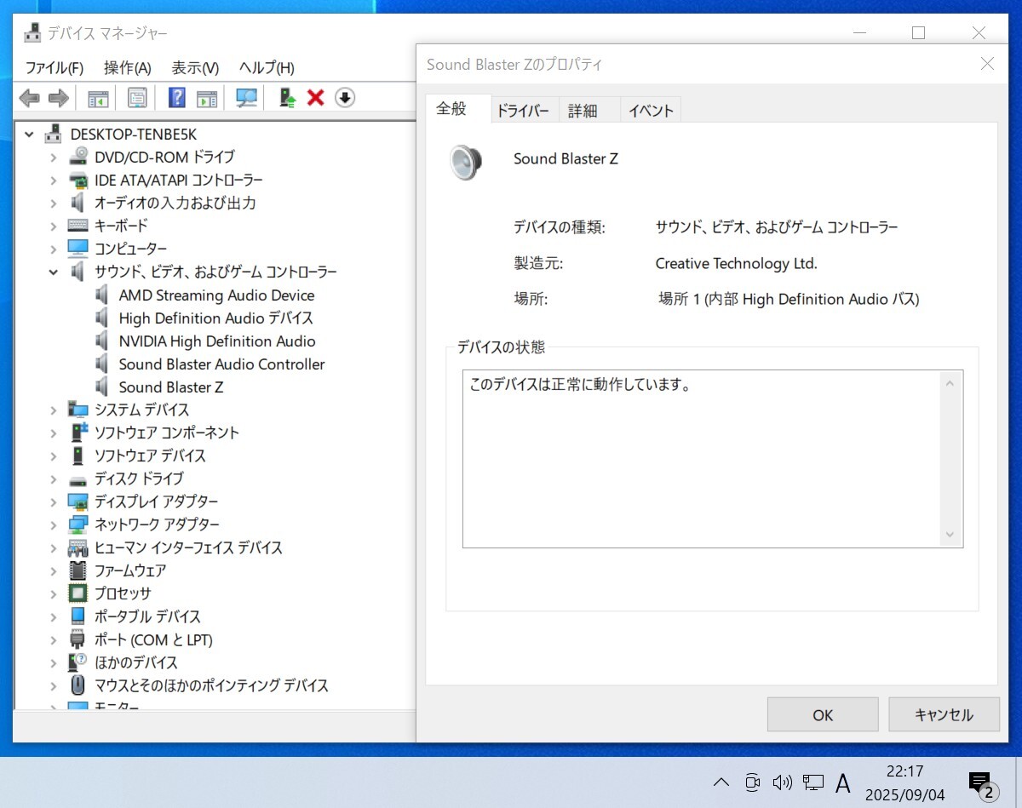Select Sound Blaster Audio Controller
The width and height of the screenshot is (1022, 808).
221,364
